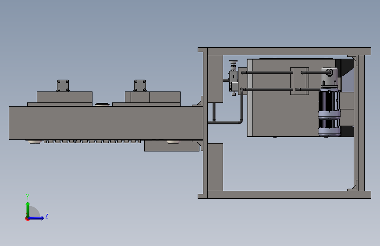Select the right vertical post of the frame
Screen dimensions: 380x246
tap(361, 123)
